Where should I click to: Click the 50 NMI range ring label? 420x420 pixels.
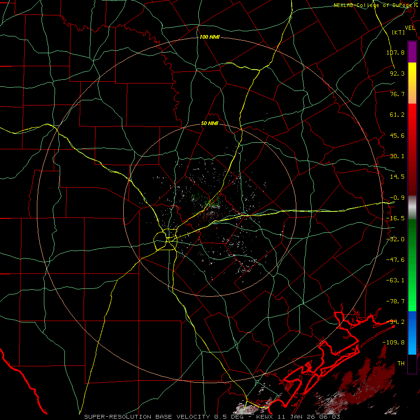pyautogui.click(x=210, y=123)
